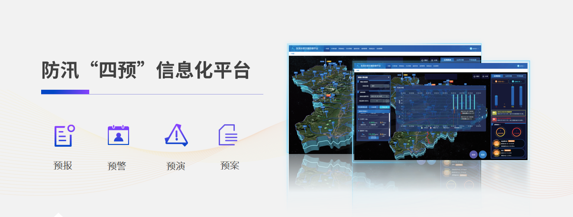
Task: Click the 预案 text label
Action: pyautogui.click(x=230, y=165)
